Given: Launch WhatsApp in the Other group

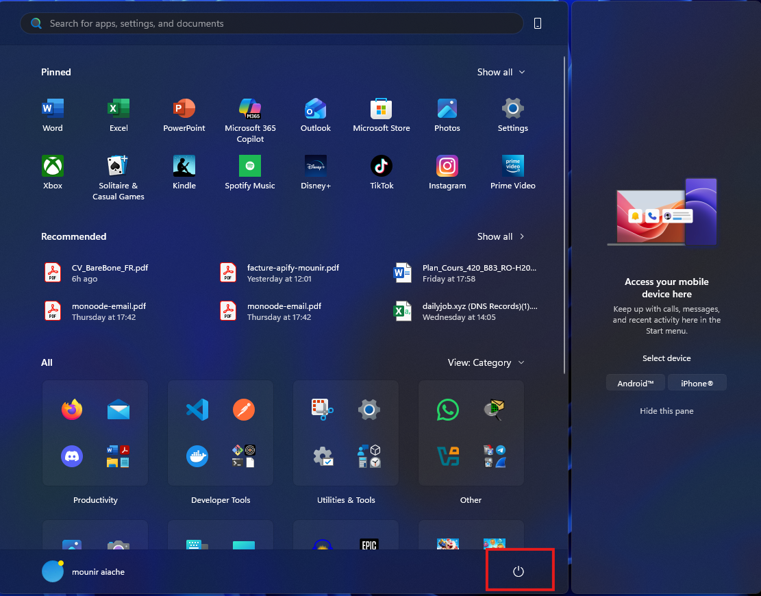Looking at the screenshot, I should click(447, 410).
